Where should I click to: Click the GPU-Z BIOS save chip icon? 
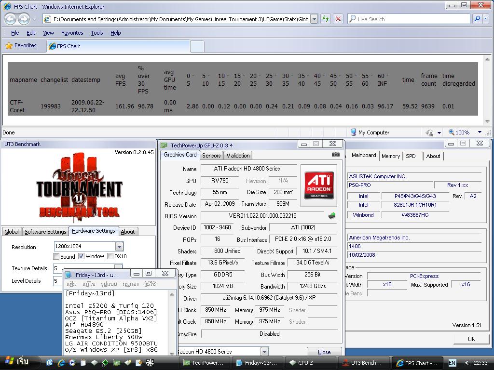click(332, 215)
